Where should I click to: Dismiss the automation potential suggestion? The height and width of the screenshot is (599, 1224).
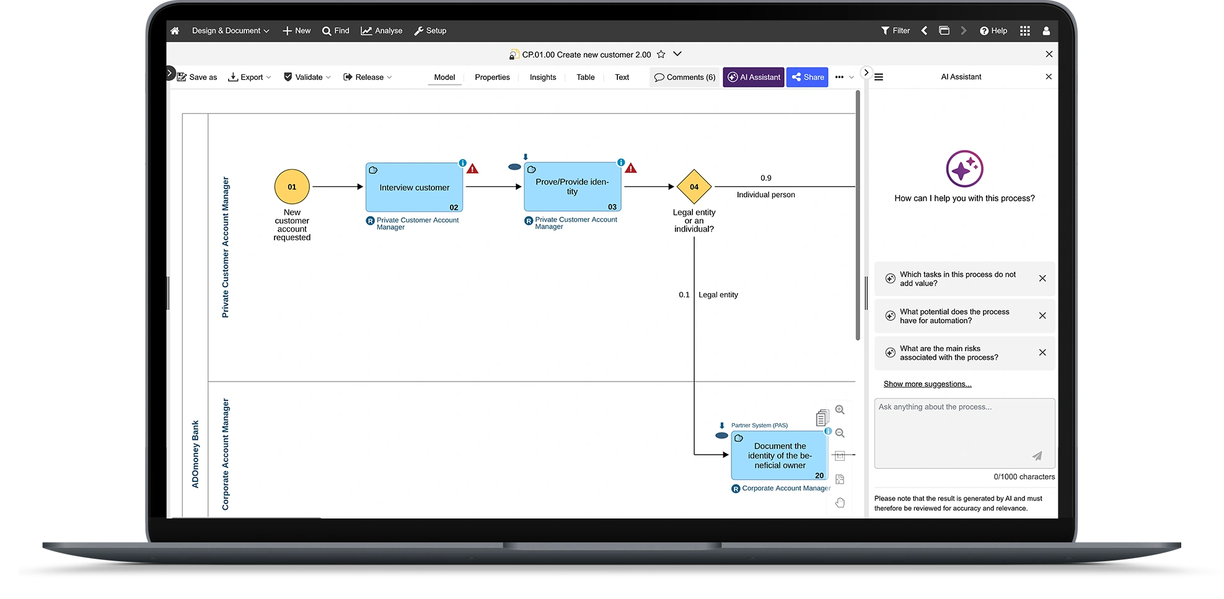(1042, 316)
